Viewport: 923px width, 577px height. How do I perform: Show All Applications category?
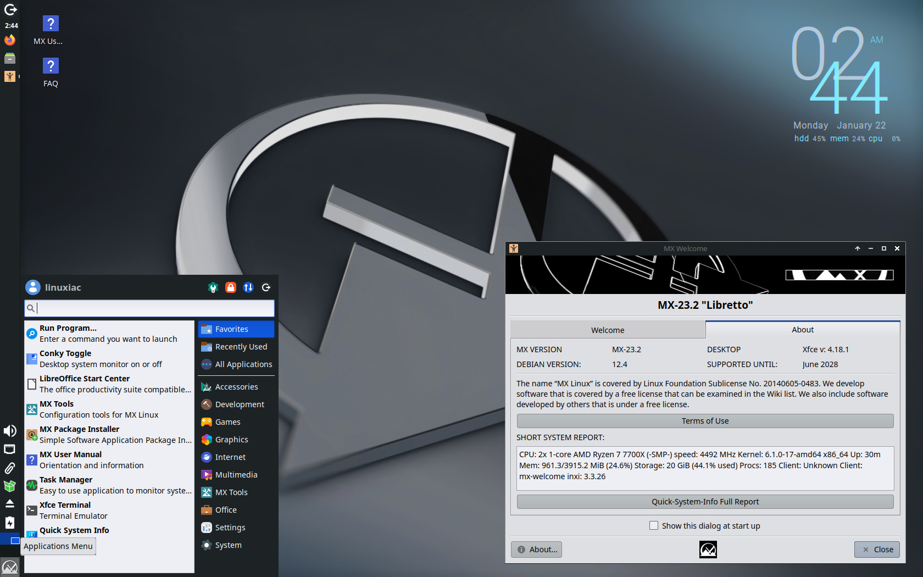coord(236,364)
